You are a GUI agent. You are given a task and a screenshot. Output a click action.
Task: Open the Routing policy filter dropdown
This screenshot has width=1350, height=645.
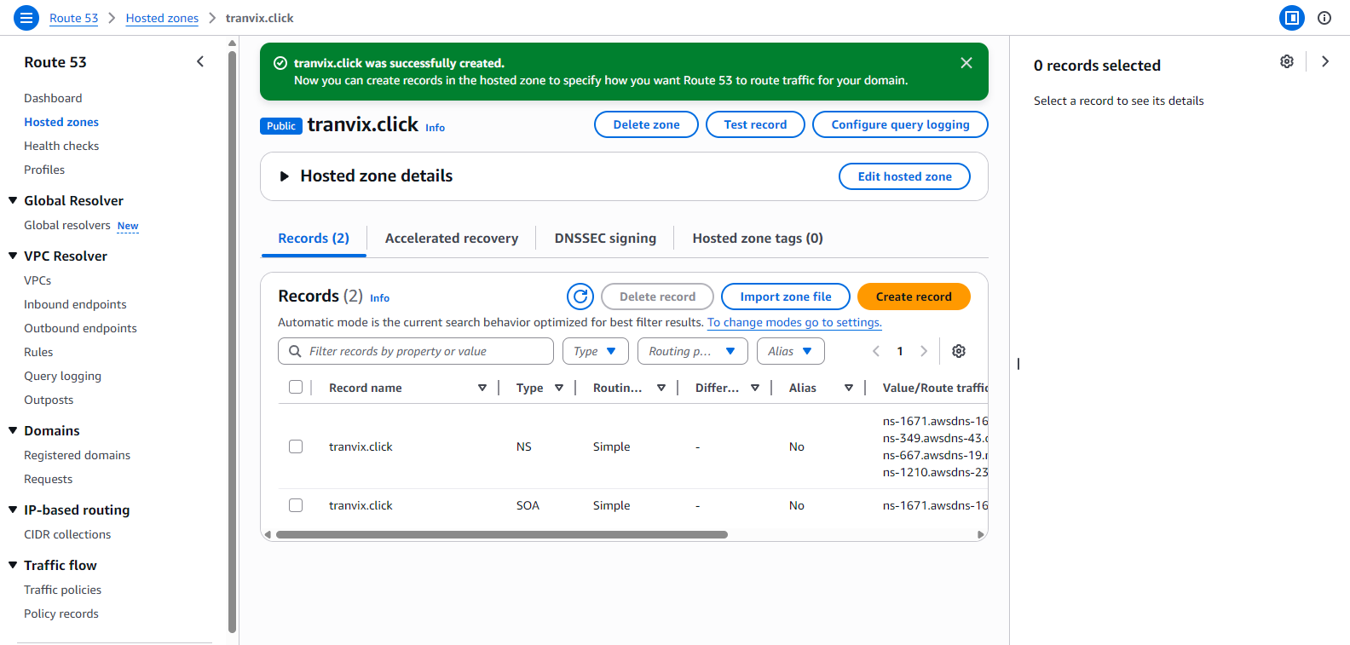pyautogui.click(x=693, y=351)
